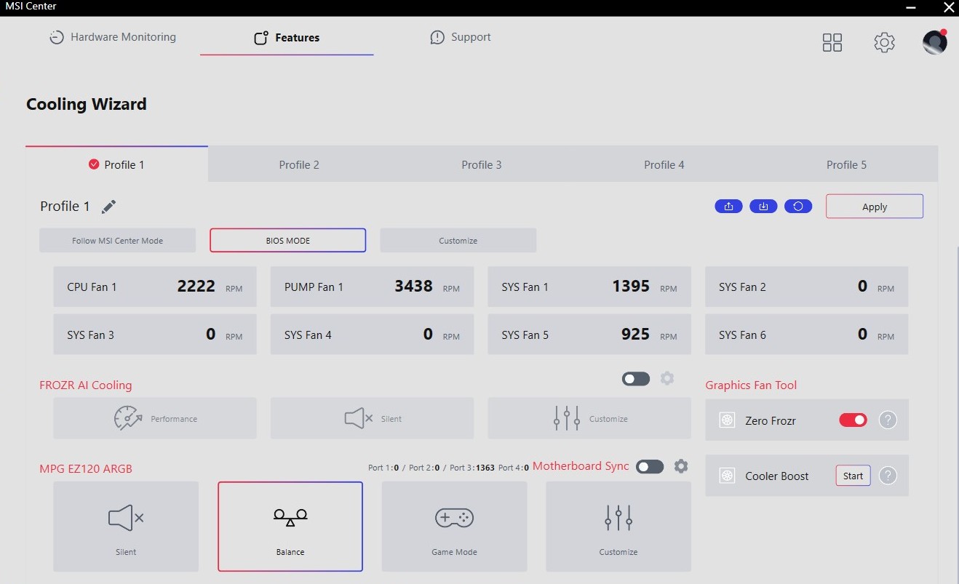This screenshot has height=584, width=959.
Task: Click the blue export profile icon
Action: [x=728, y=207]
